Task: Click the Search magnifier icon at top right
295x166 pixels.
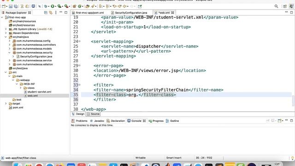Action: (276, 6)
